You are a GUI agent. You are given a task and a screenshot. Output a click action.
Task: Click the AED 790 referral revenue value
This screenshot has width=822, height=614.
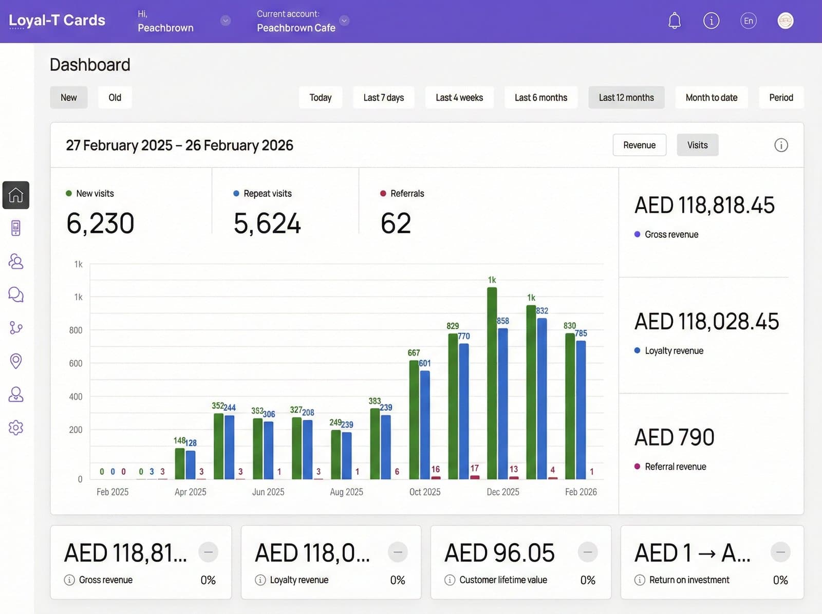pyautogui.click(x=675, y=438)
